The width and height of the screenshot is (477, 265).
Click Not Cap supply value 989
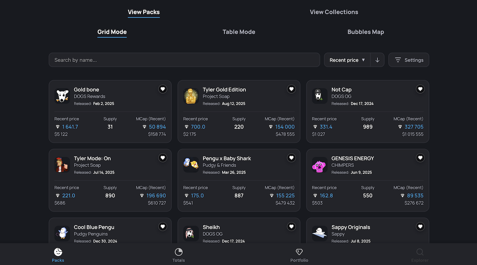coord(368,127)
